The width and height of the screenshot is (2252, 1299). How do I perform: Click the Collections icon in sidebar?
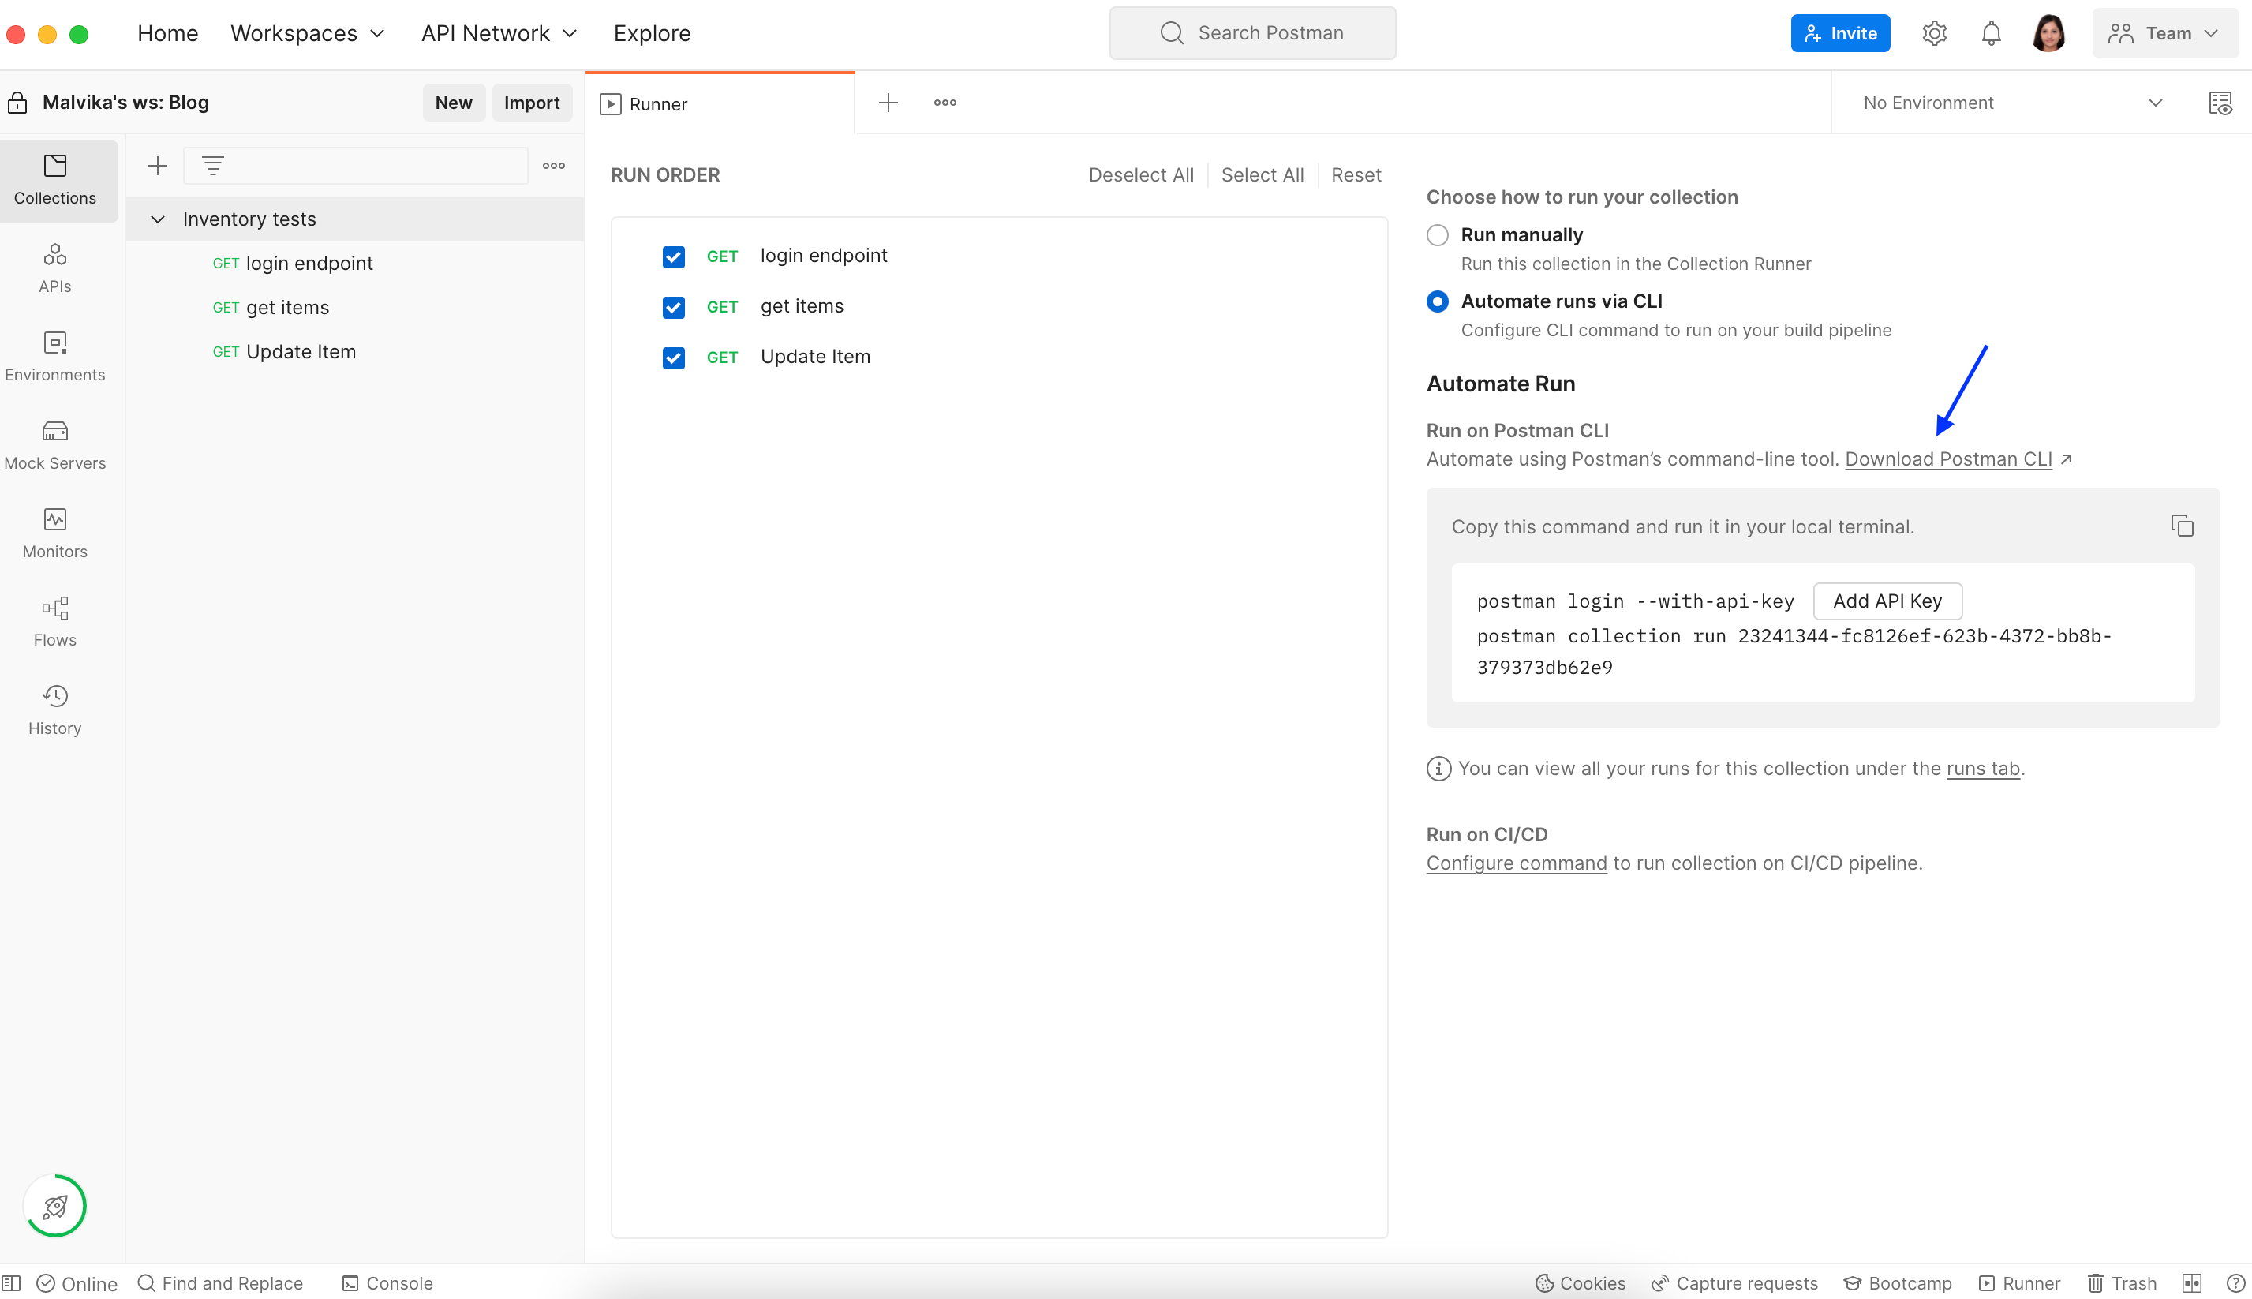pos(54,178)
